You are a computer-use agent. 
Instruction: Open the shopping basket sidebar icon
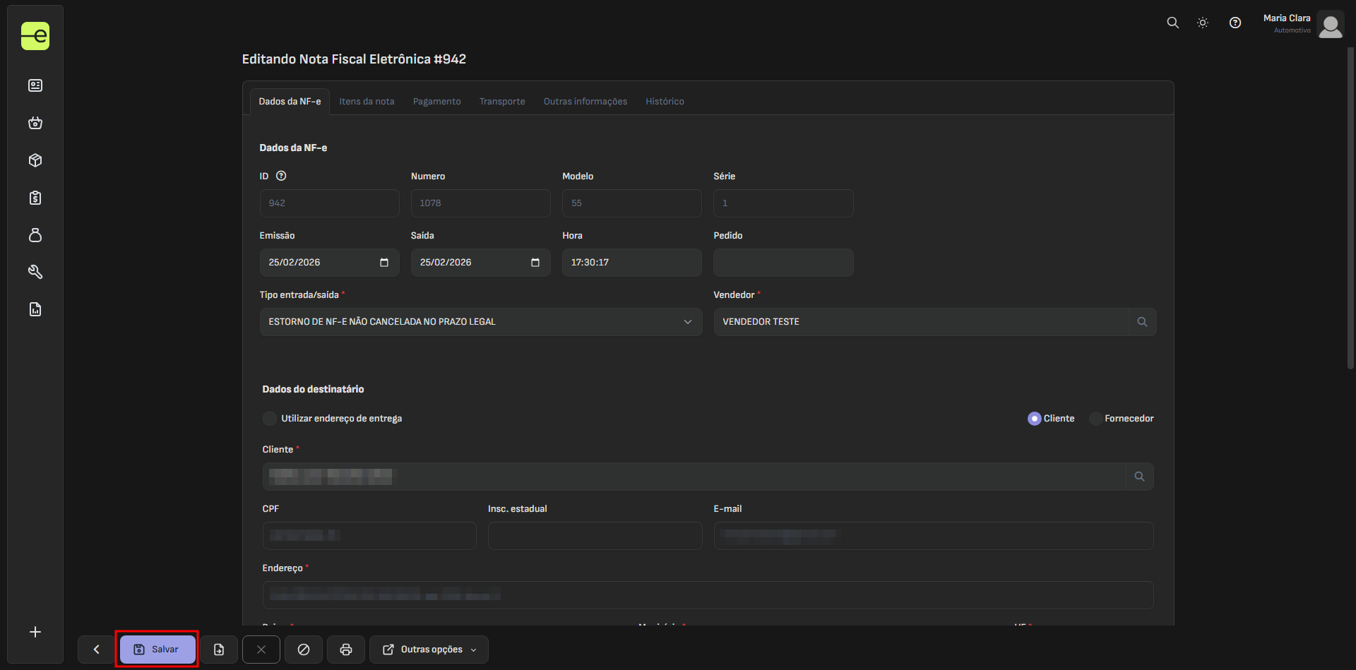click(x=35, y=123)
